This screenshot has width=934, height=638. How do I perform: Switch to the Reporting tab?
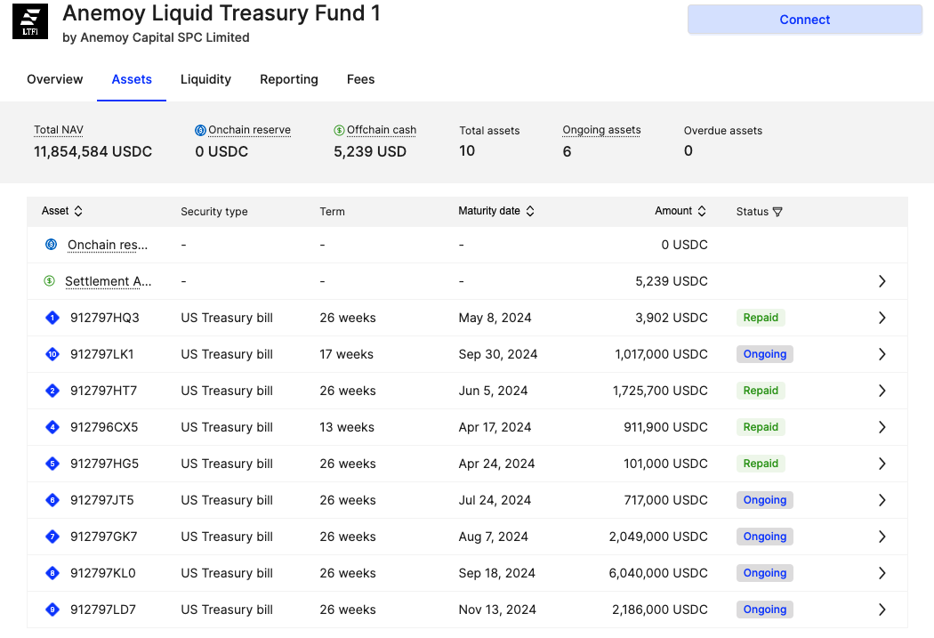(x=288, y=79)
